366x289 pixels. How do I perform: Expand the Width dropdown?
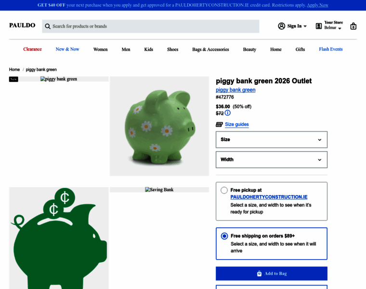(272, 160)
